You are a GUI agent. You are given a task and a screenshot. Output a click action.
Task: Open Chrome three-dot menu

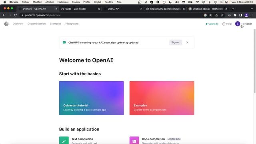pyautogui.click(x=252, y=15)
